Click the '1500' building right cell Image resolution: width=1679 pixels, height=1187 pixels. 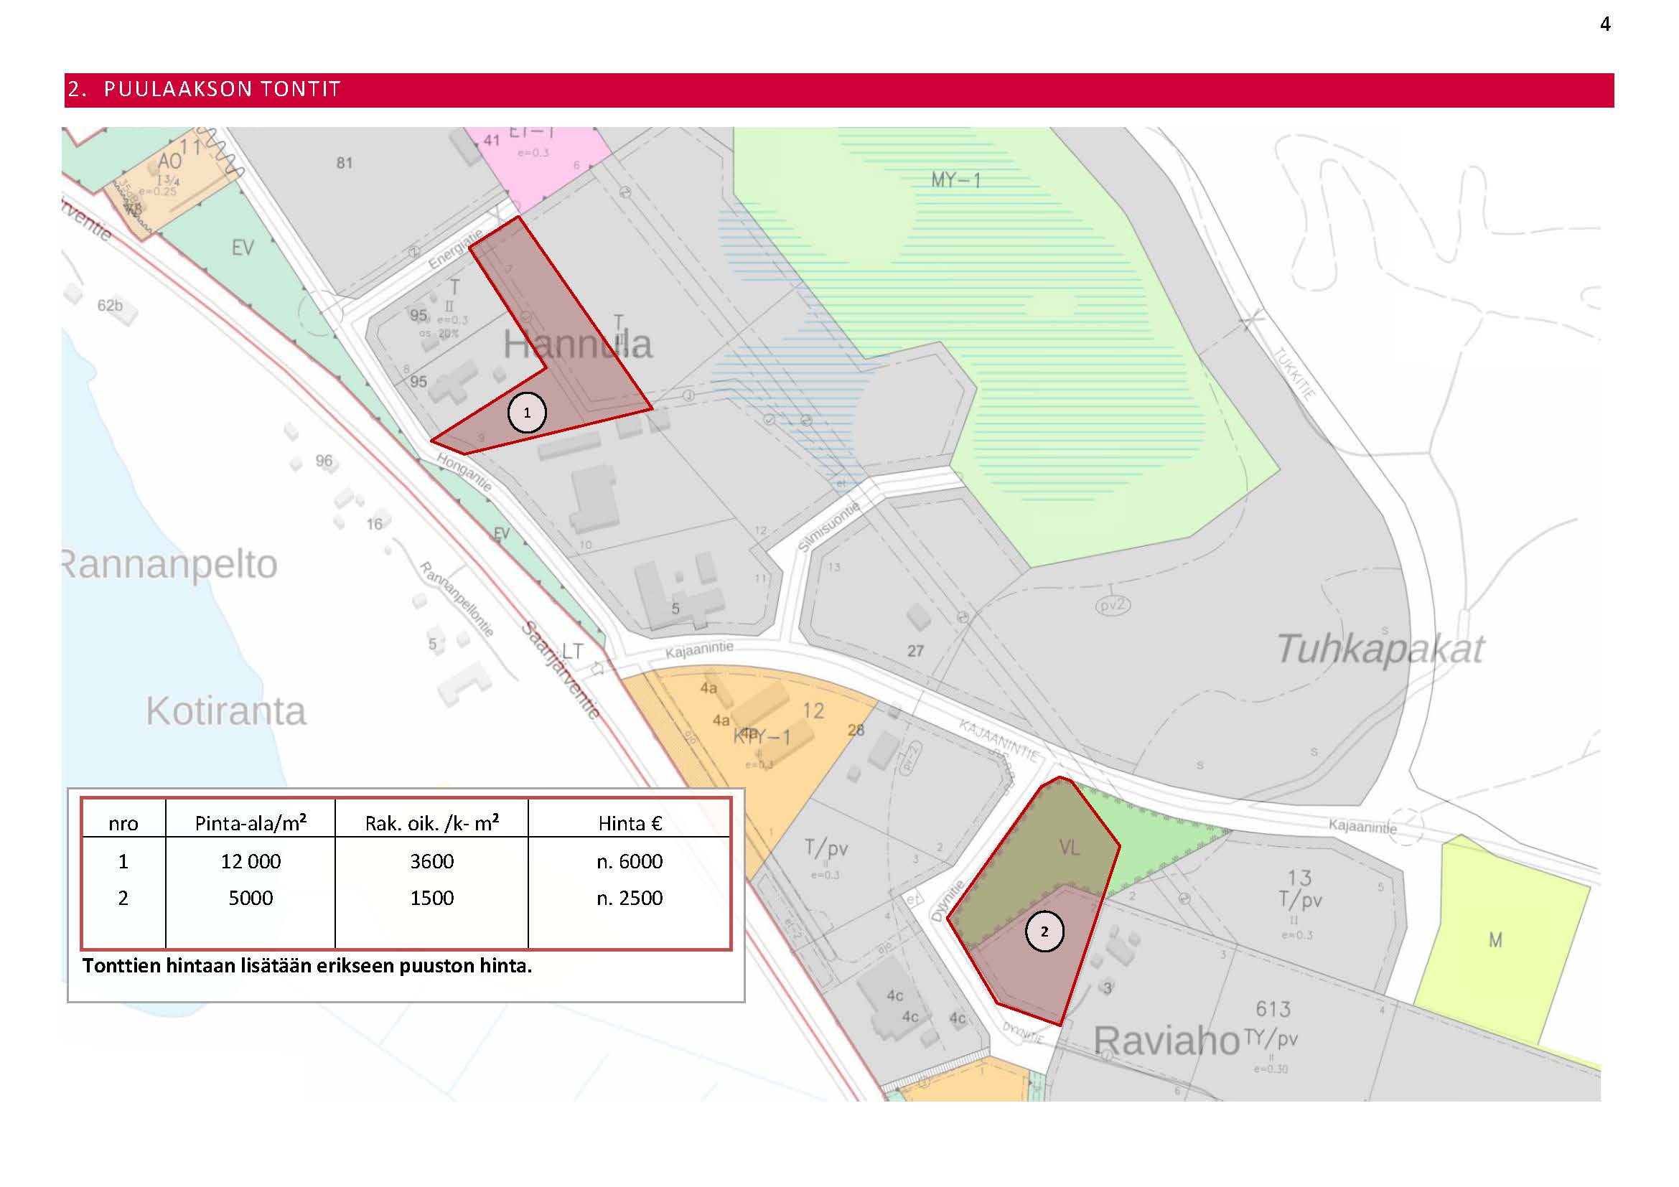(431, 898)
